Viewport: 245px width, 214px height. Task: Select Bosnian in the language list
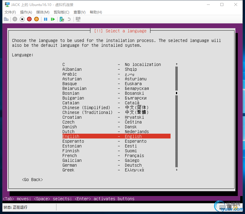click(116, 93)
